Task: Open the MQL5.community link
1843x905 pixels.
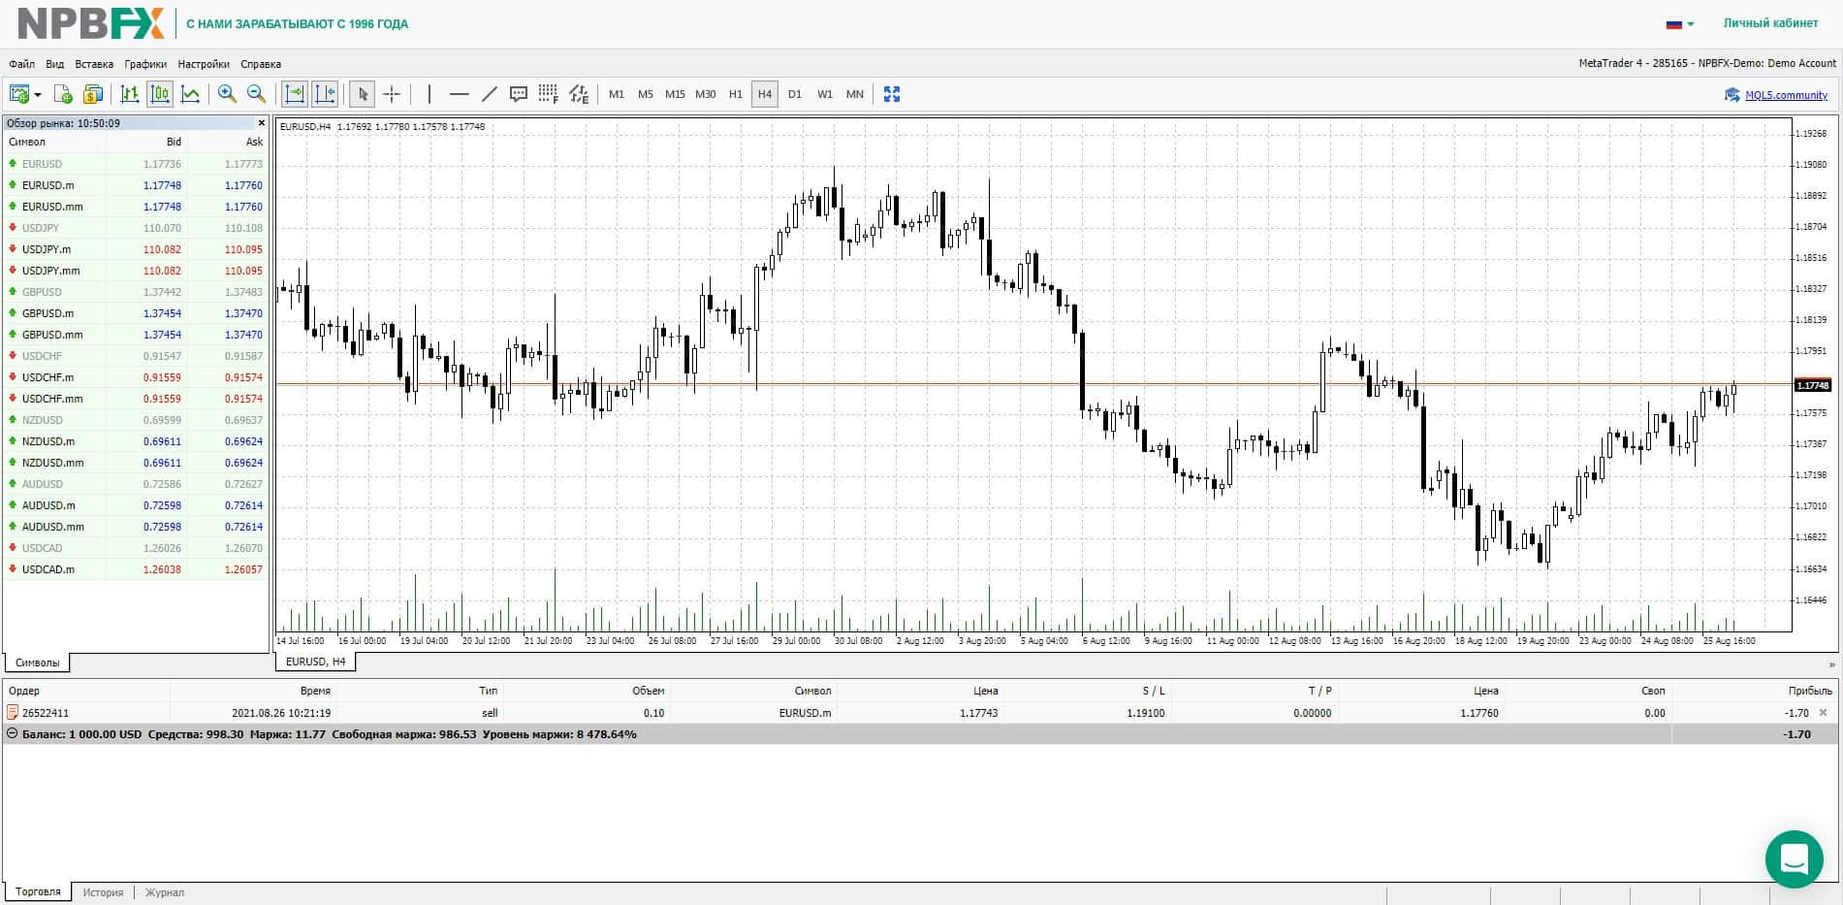Action: (x=1786, y=95)
